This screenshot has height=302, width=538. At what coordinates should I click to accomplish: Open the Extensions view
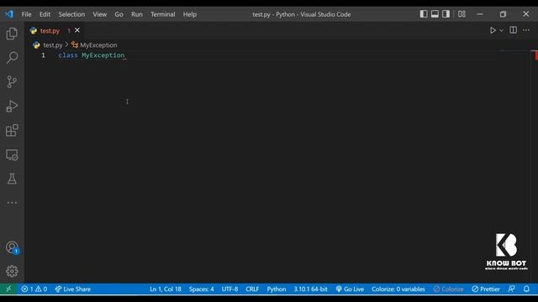click(x=12, y=130)
